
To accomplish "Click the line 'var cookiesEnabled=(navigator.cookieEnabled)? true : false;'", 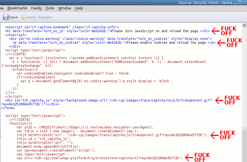I will (x=73, y=73).
